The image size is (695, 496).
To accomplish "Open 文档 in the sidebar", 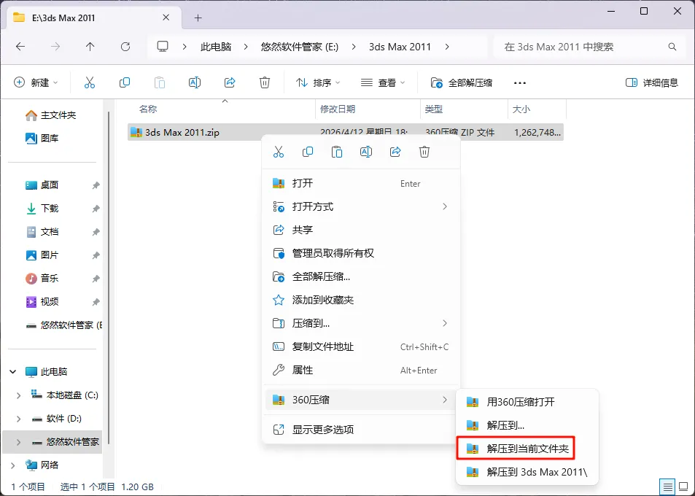I will (42, 231).
